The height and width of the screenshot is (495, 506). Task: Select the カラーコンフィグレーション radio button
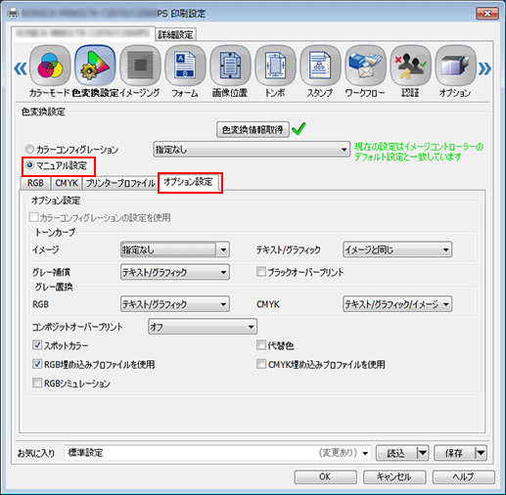[x=29, y=150]
